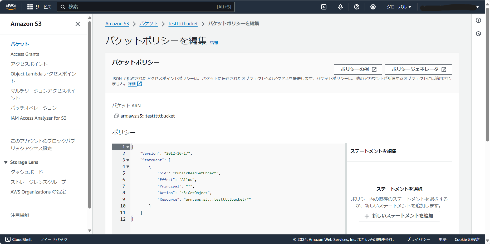Open the settings gear icon
This screenshot has height=244, width=490.
point(373,7)
